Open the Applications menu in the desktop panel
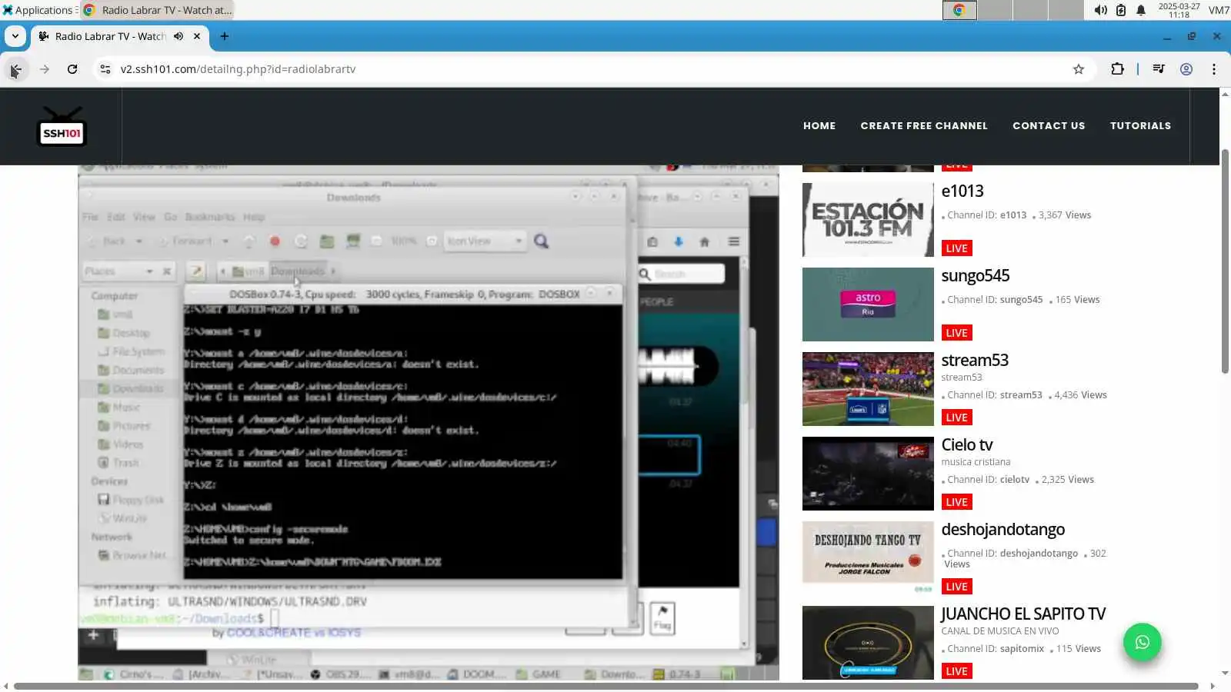 click(38, 10)
